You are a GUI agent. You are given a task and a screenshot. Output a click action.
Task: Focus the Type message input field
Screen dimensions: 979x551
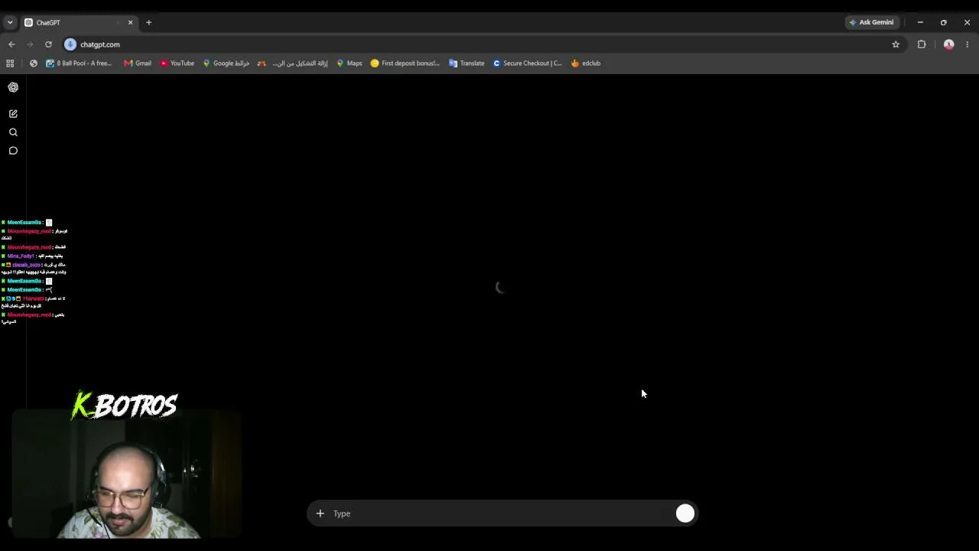pyautogui.click(x=501, y=514)
